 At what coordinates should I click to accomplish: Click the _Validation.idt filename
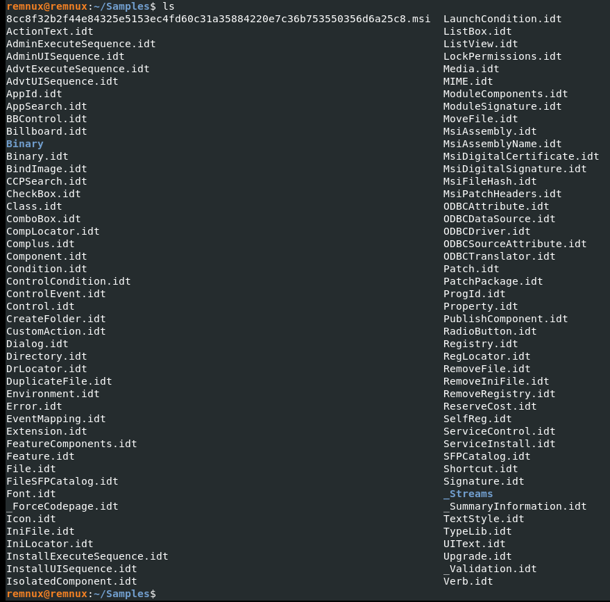[490, 569]
